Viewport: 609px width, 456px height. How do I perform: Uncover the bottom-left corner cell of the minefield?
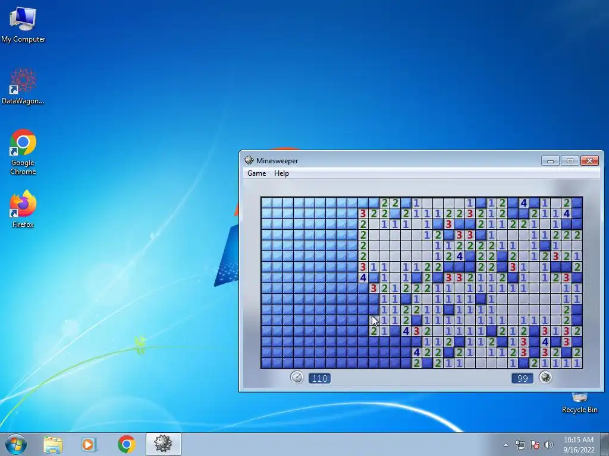coord(266,363)
